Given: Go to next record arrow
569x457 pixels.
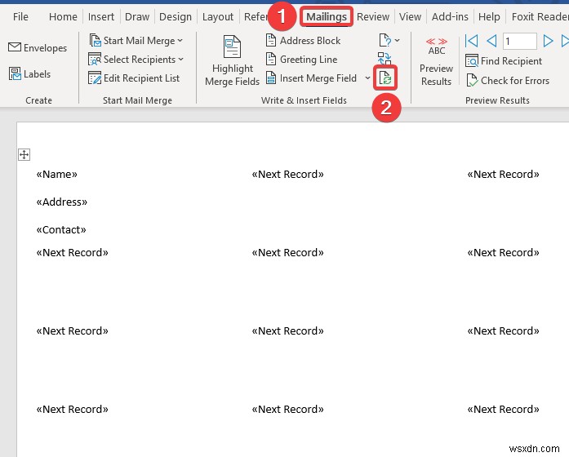Looking at the screenshot, I should click(548, 41).
